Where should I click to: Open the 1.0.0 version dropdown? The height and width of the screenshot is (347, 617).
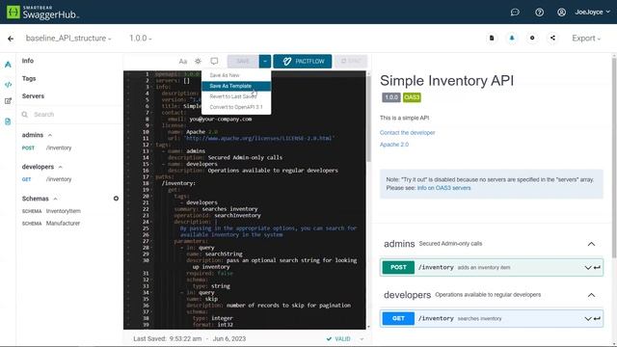[x=141, y=39]
